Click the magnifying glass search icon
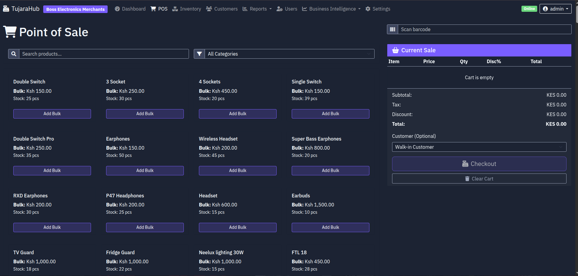578x276 pixels. [14, 54]
